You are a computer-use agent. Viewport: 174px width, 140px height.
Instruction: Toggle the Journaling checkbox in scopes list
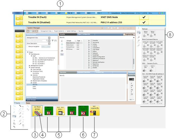pos(91,42)
